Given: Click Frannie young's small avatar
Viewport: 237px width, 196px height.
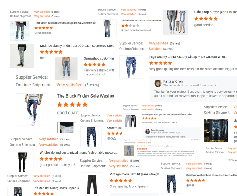Looking at the screenshot, I should [x=147, y=131].
